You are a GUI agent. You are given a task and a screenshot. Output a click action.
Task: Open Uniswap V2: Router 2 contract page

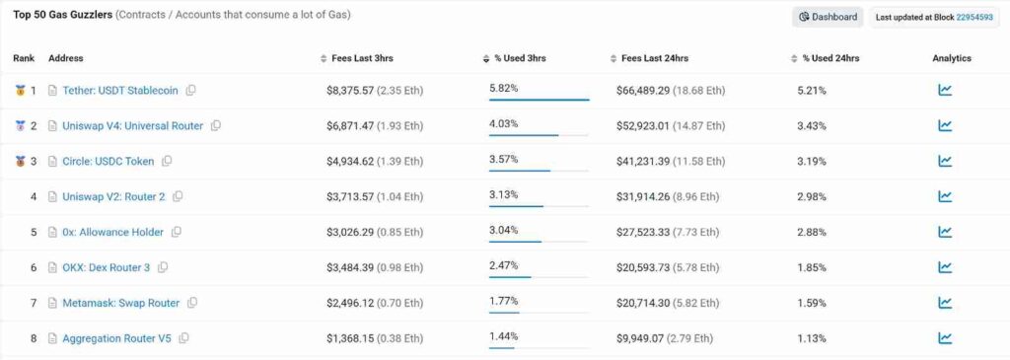point(113,196)
